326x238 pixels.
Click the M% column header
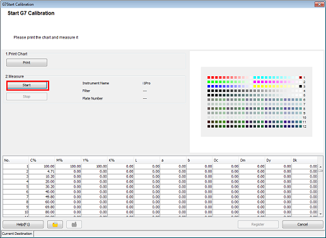click(x=68, y=160)
